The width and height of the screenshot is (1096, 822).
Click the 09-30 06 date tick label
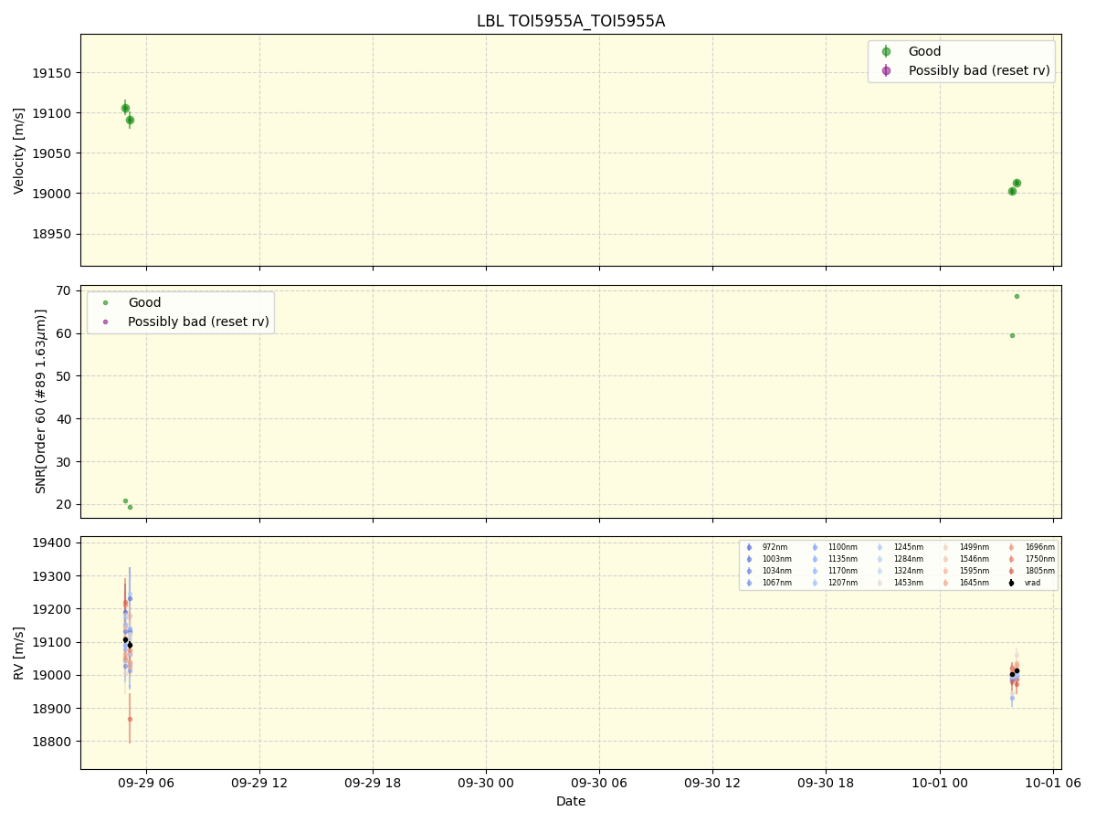point(599,782)
